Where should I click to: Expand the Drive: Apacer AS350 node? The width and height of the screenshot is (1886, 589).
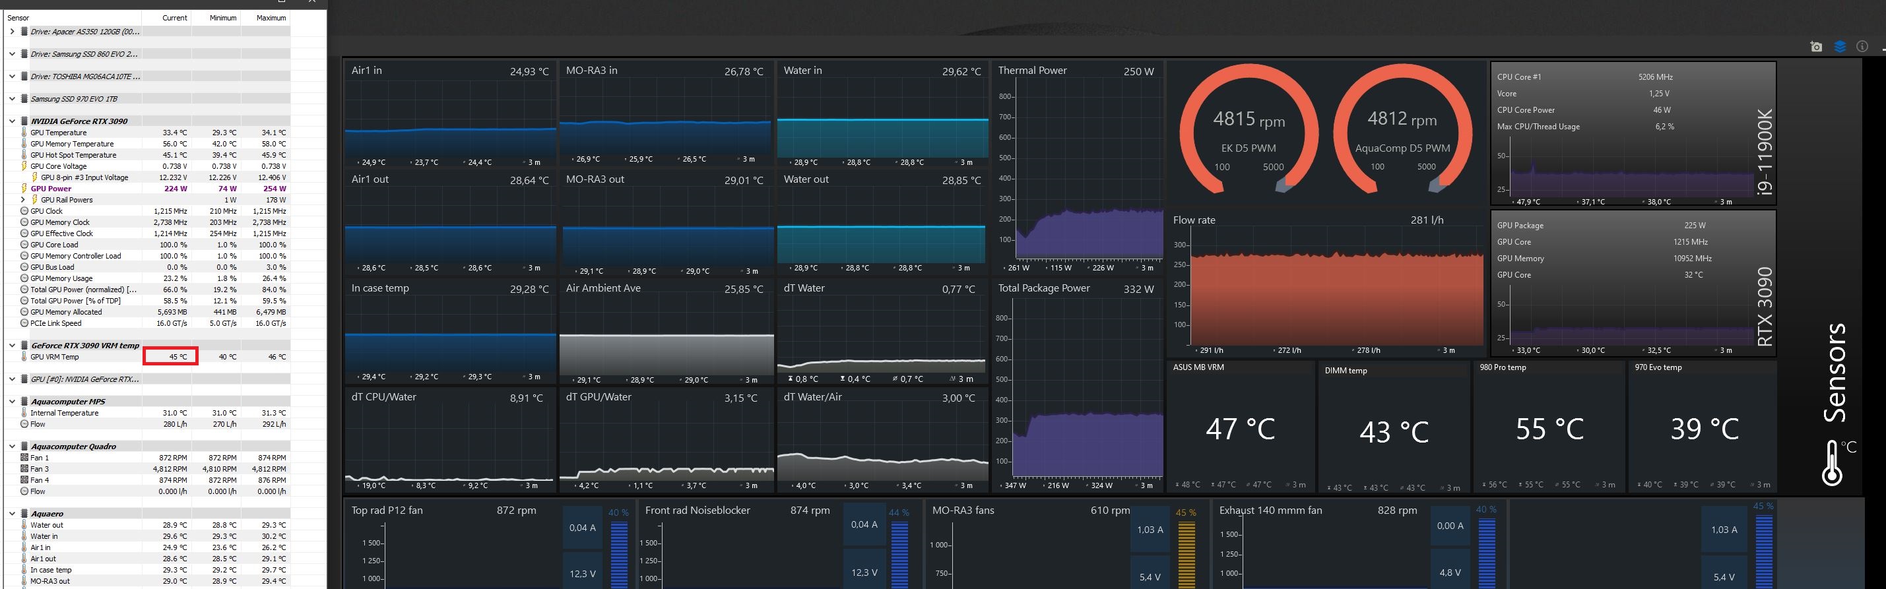[12, 32]
